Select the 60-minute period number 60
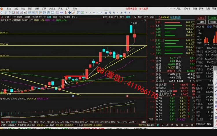The width and height of the screenshot is (217, 136). pos(102,13)
